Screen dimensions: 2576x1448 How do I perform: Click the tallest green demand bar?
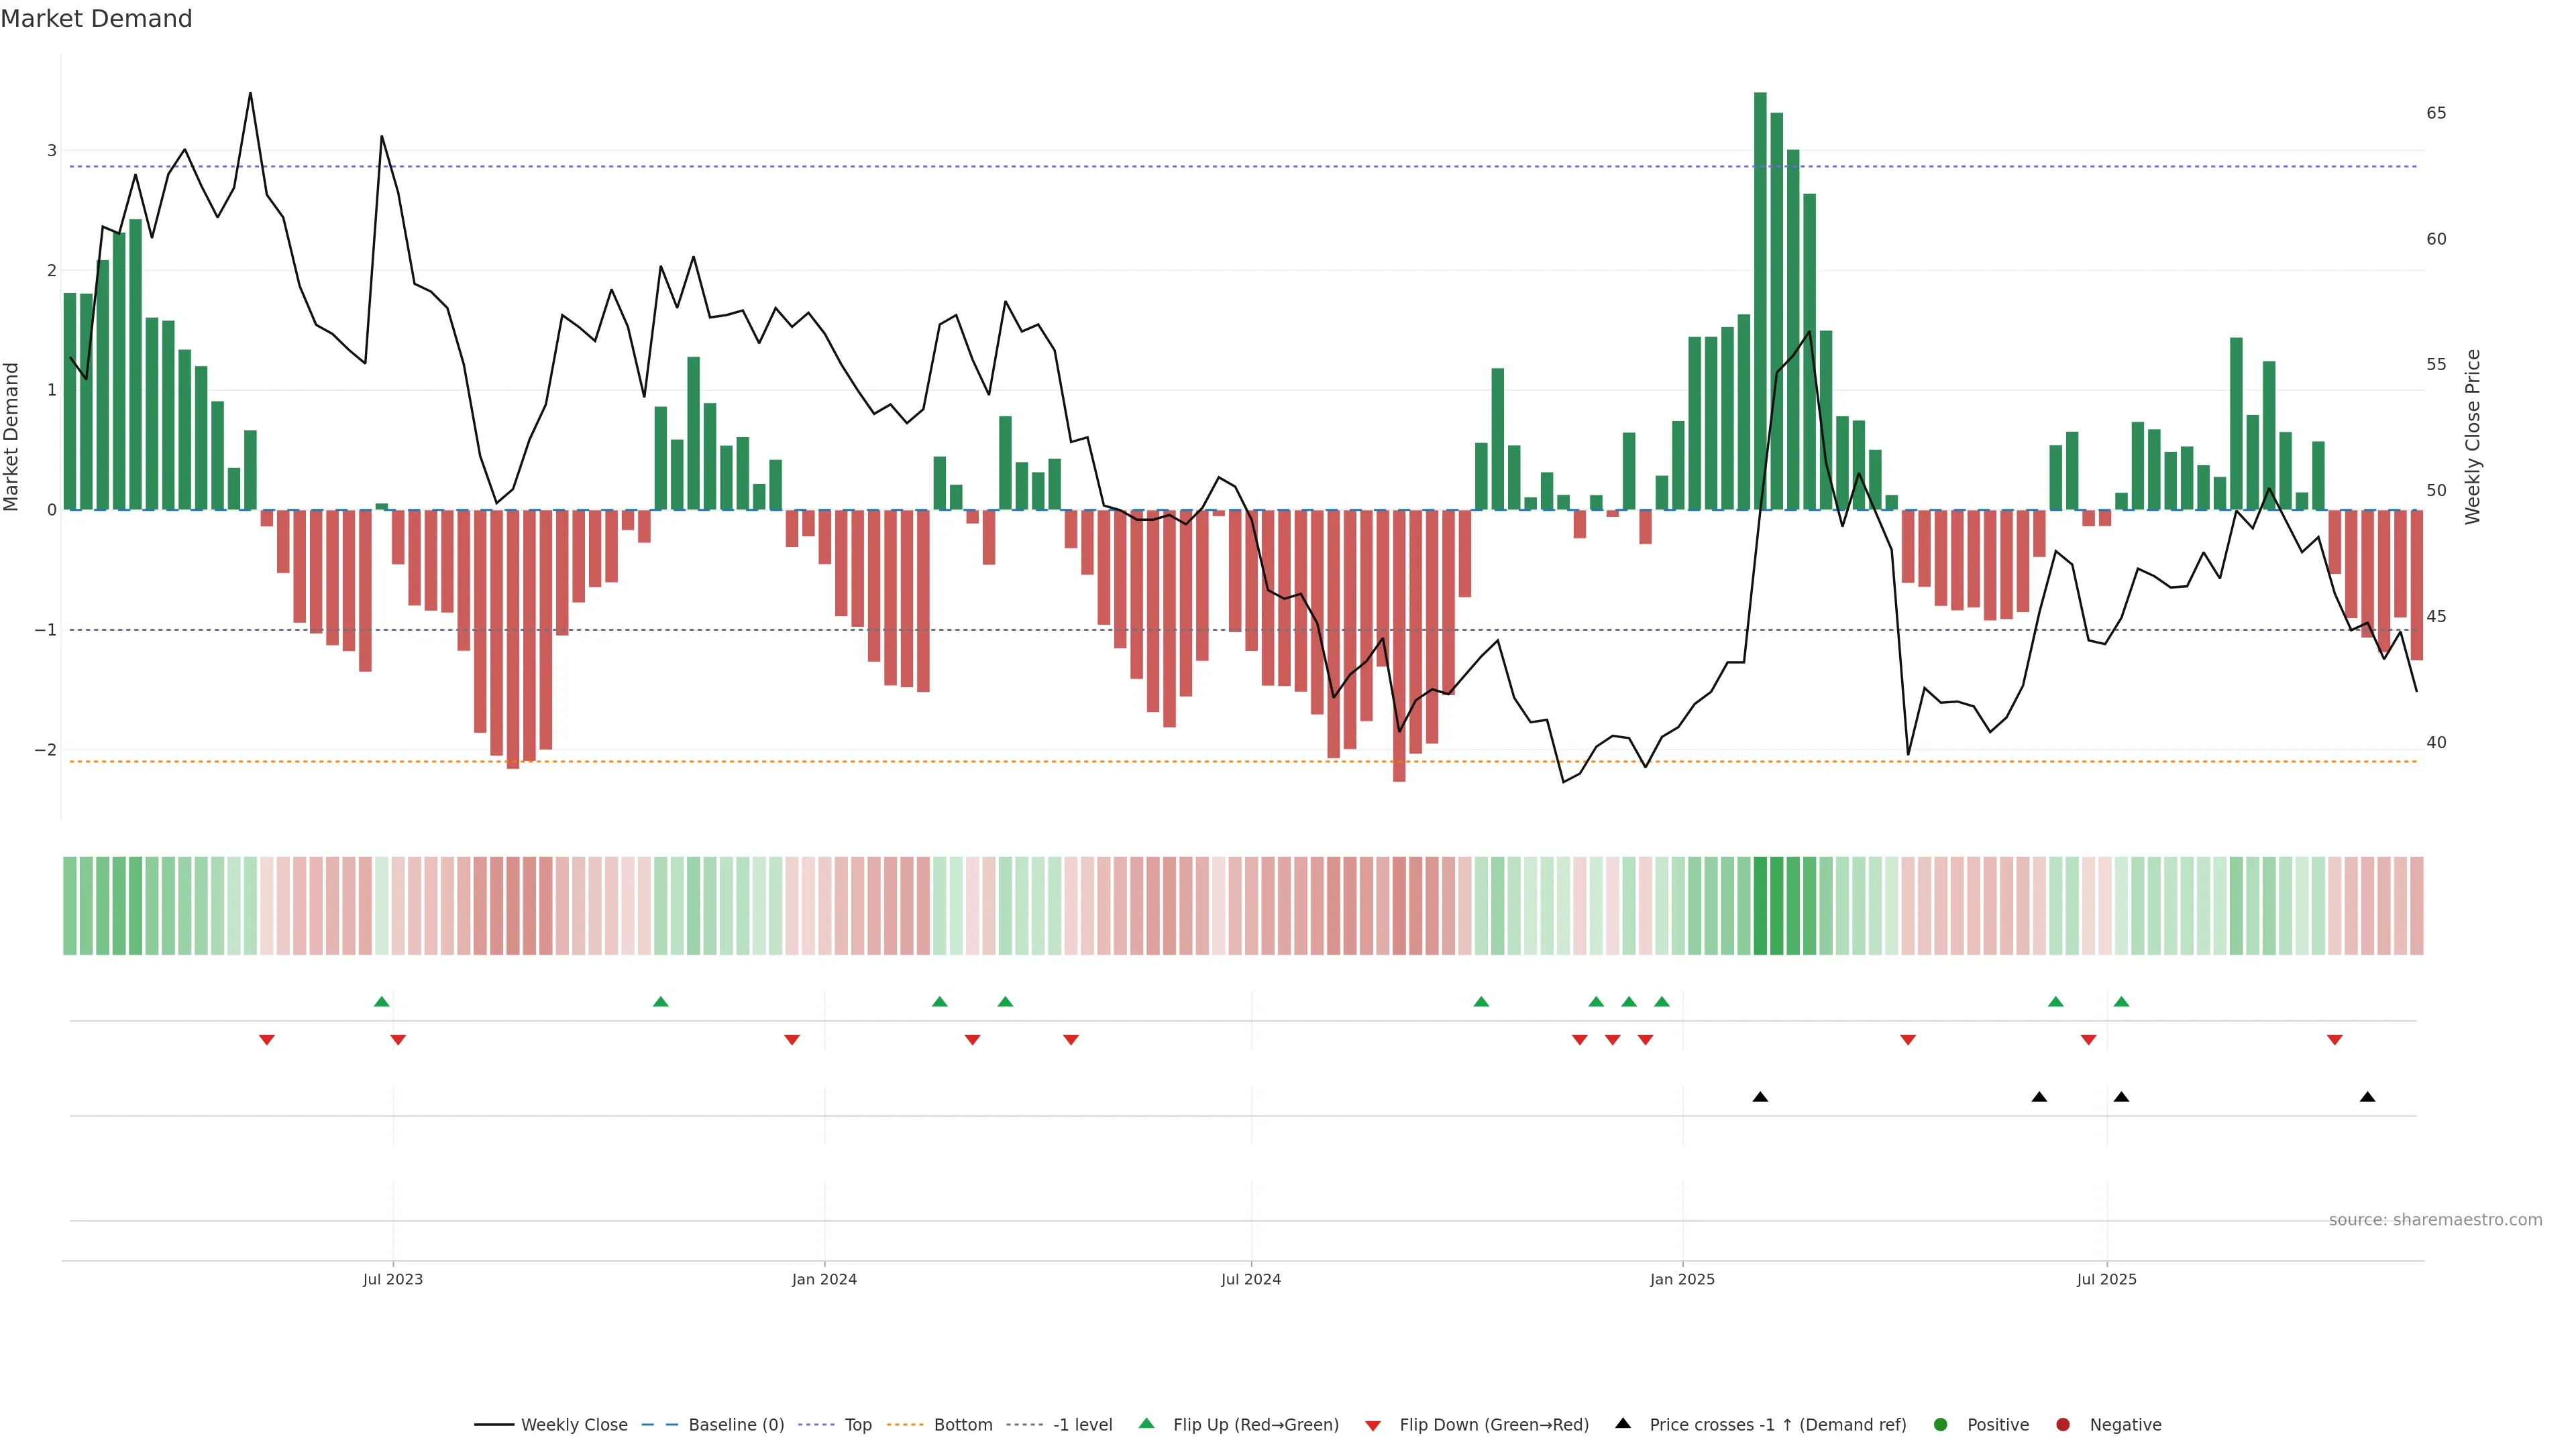tap(1760, 300)
